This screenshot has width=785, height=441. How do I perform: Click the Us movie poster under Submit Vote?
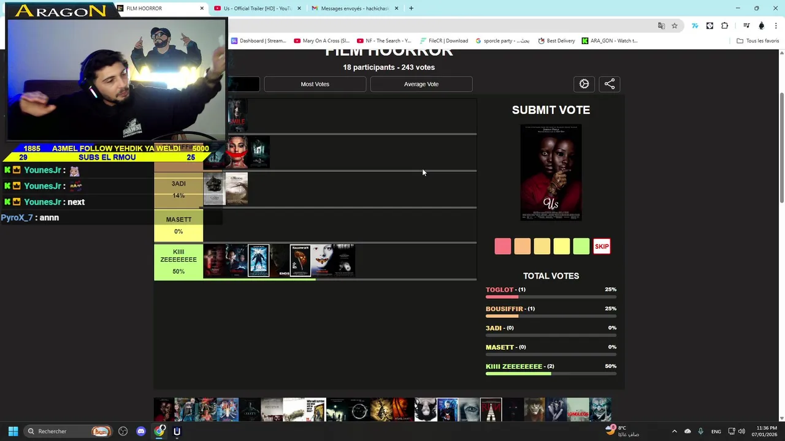(551, 172)
